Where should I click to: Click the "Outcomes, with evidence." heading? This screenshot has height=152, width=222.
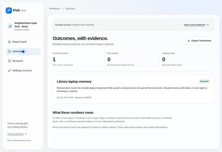80,38
